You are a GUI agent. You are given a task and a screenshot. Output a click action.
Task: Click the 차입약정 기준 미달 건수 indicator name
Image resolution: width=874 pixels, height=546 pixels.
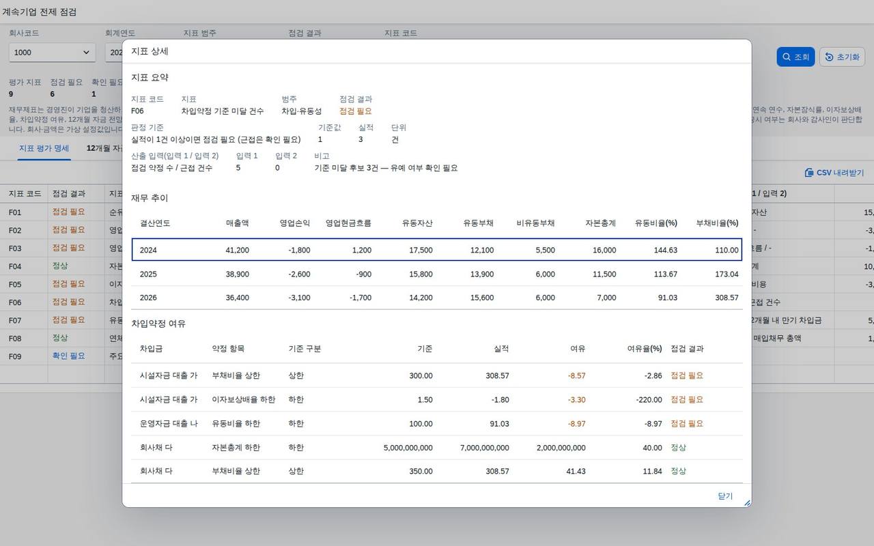click(223, 111)
